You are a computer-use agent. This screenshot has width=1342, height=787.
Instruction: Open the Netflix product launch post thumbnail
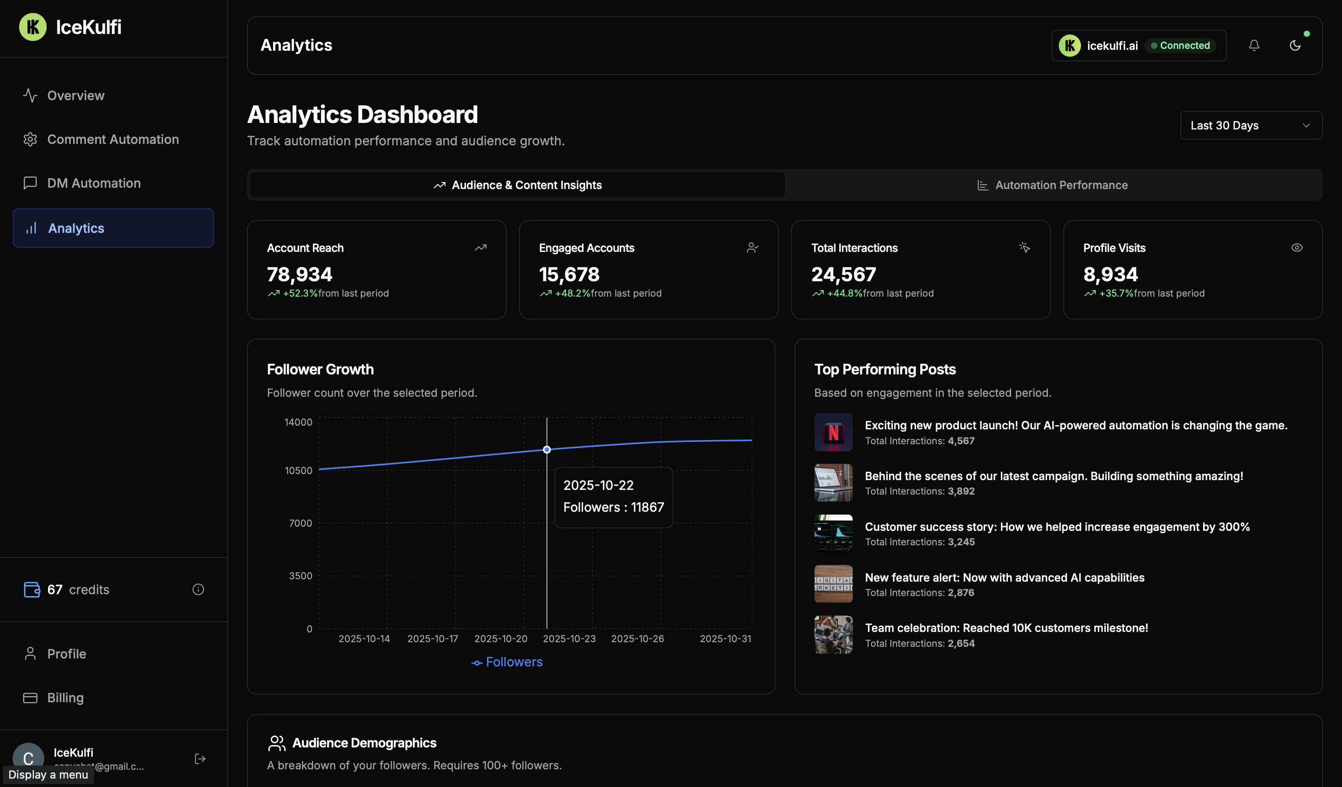coord(833,432)
